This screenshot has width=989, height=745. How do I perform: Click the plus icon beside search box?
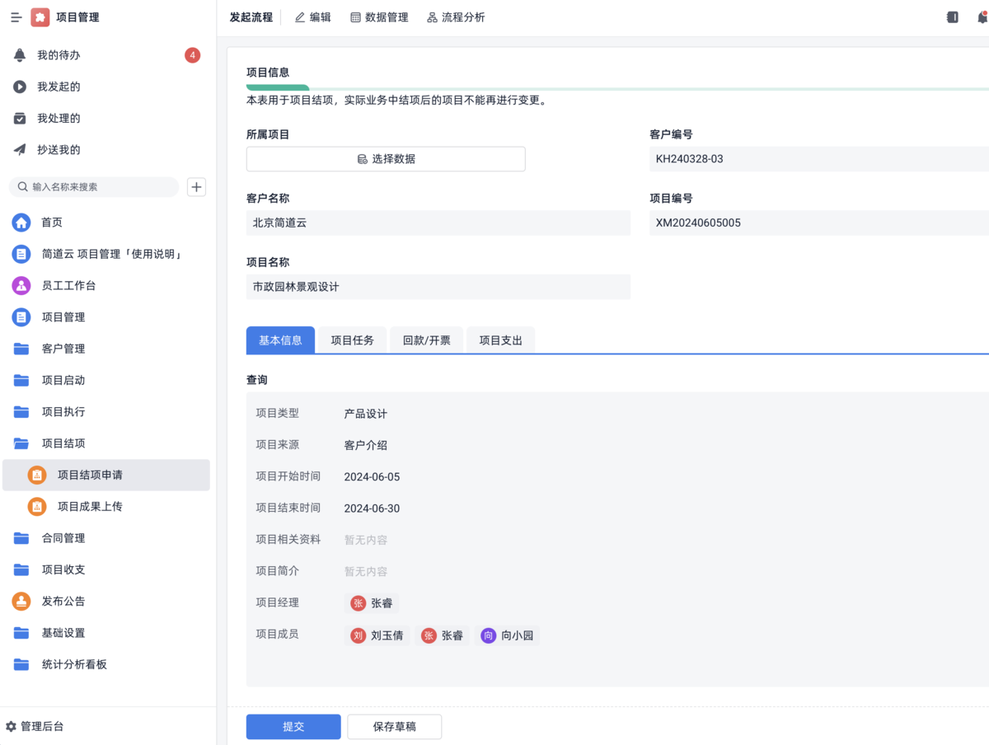point(196,187)
